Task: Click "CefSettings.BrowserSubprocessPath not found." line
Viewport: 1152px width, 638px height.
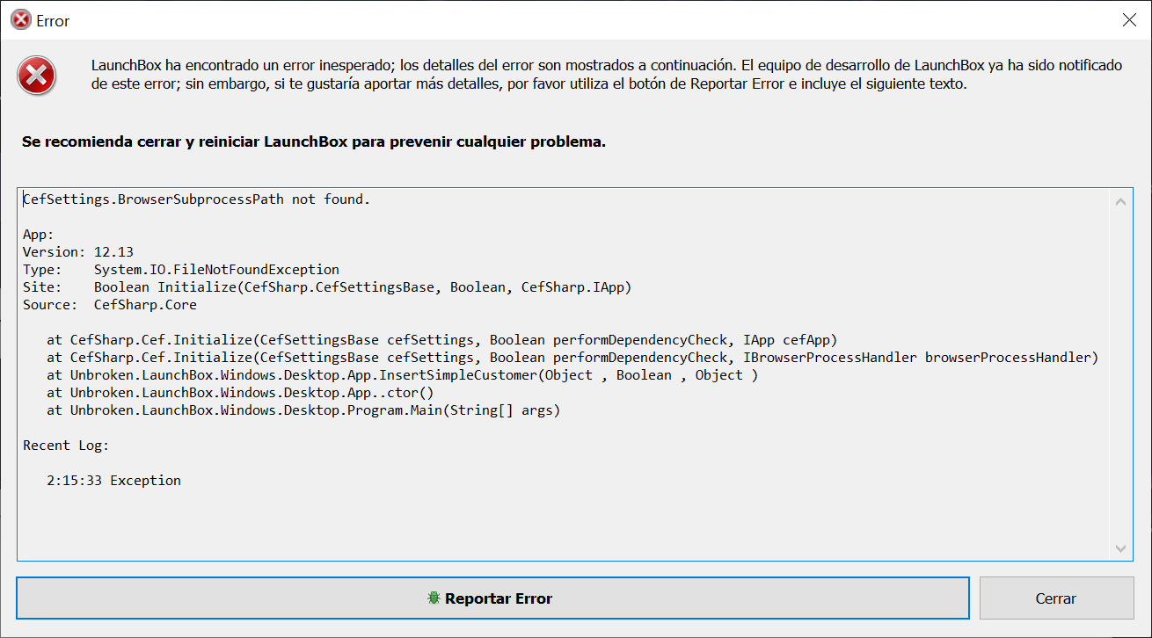Action: point(196,199)
